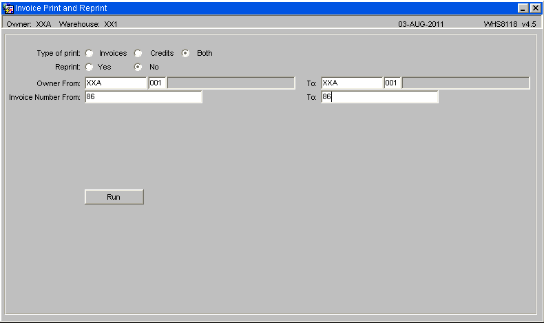The height and width of the screenshot is (323, 544).
Task: Click the Reprint label
Action: (67, 67)
